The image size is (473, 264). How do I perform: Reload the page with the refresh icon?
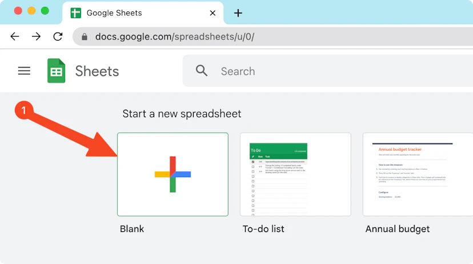58,37
